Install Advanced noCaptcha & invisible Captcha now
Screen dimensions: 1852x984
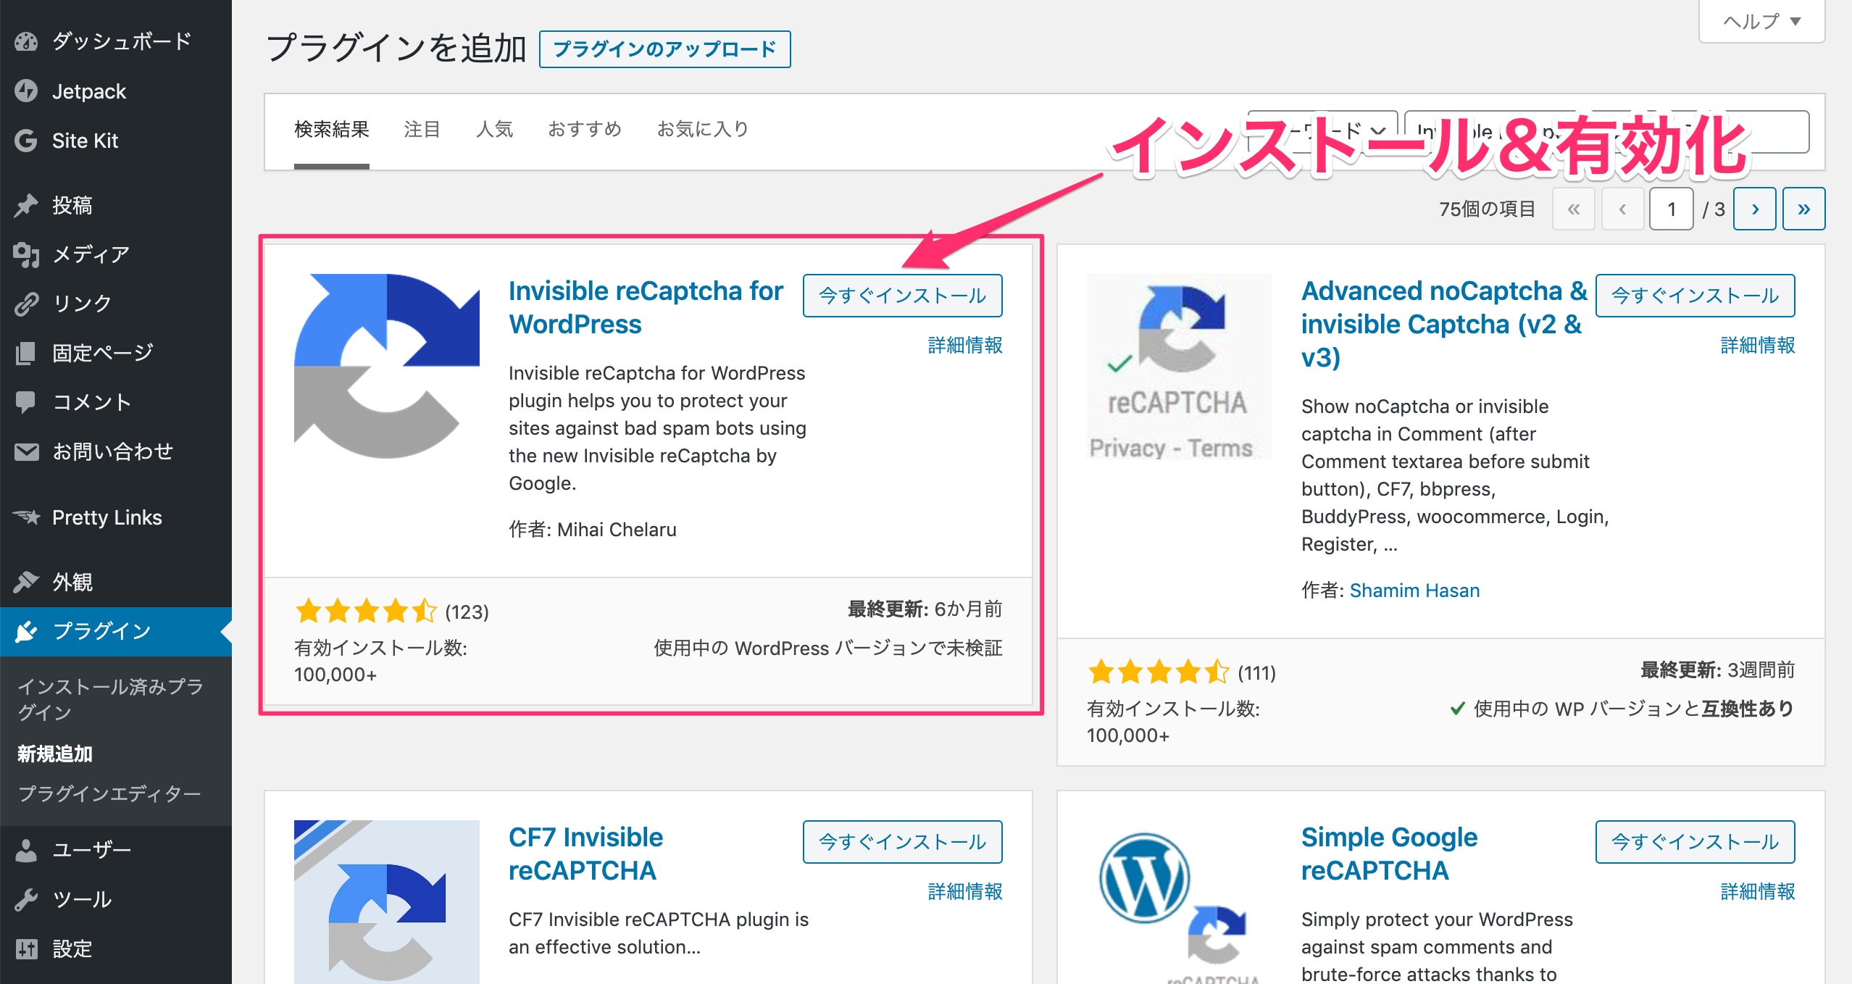[1695, 296]
